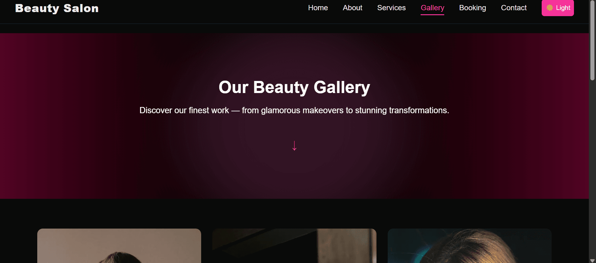Screen dimensions: 596x263
Task: Open the About page
Action: click(x=352, y=8)
